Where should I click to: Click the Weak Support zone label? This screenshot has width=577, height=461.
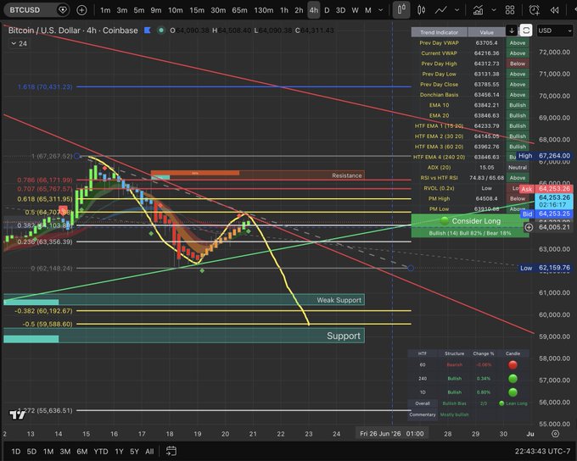click(339, 300)
